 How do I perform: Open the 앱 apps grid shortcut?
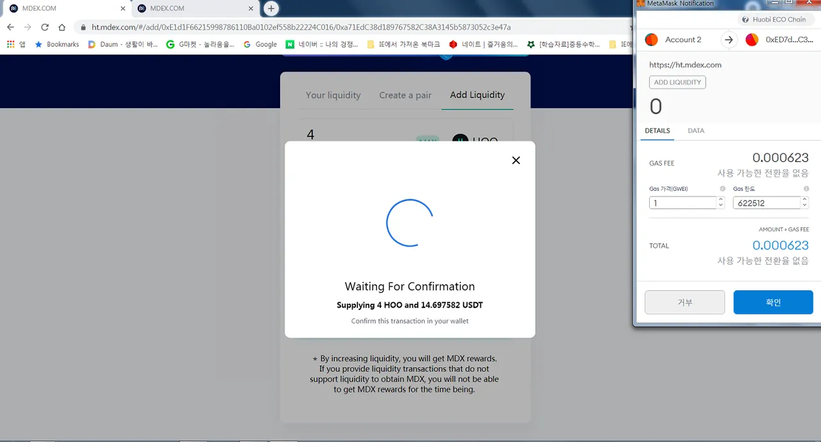[x=16, y=44]
